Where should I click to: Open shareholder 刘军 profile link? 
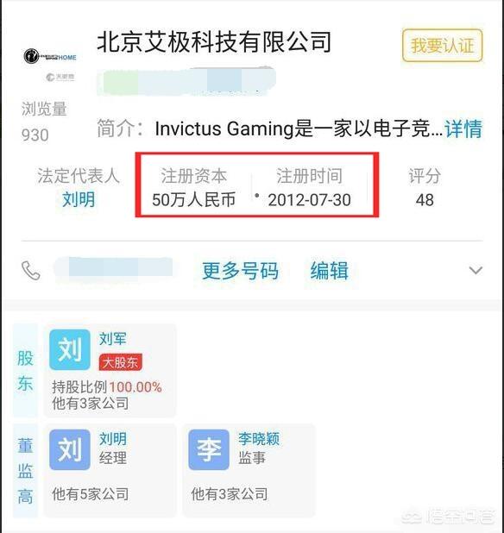coord(112,339)
